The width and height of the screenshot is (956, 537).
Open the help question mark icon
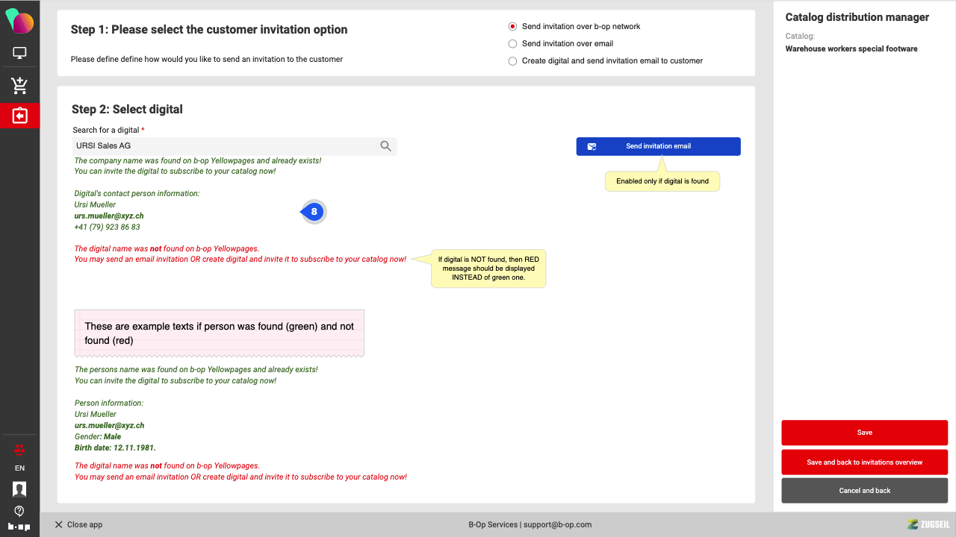click(19, 511)
